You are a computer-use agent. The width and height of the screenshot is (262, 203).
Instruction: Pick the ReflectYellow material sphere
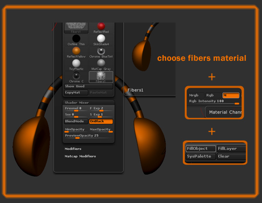[76, 52]
